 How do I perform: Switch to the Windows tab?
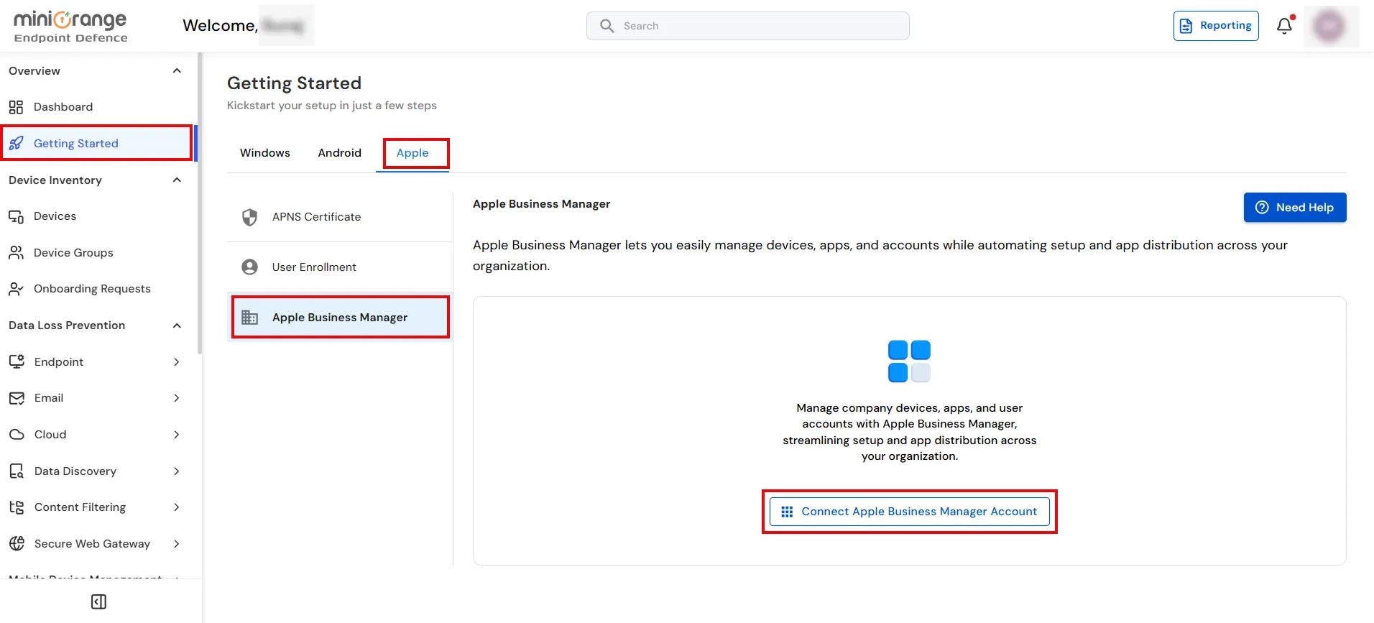(x=265, y=153)
